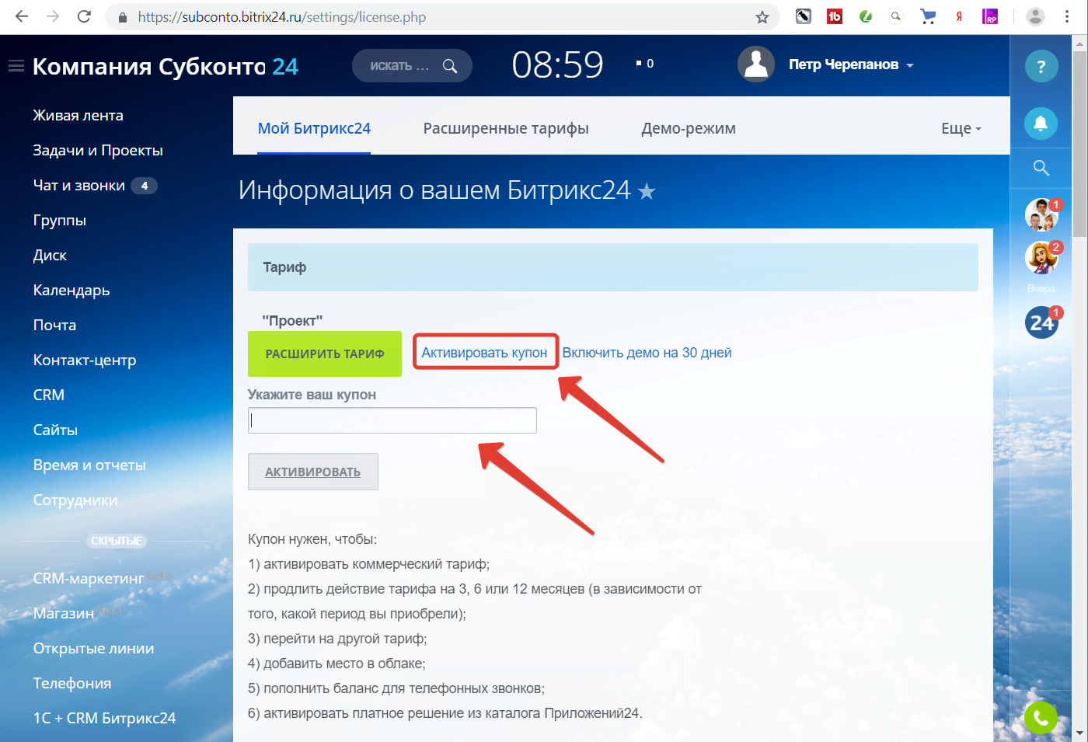Open the Bitrix24 chat with 24 logo
The height and width of the screenshot is (742, 1088).
[1041, 322]
